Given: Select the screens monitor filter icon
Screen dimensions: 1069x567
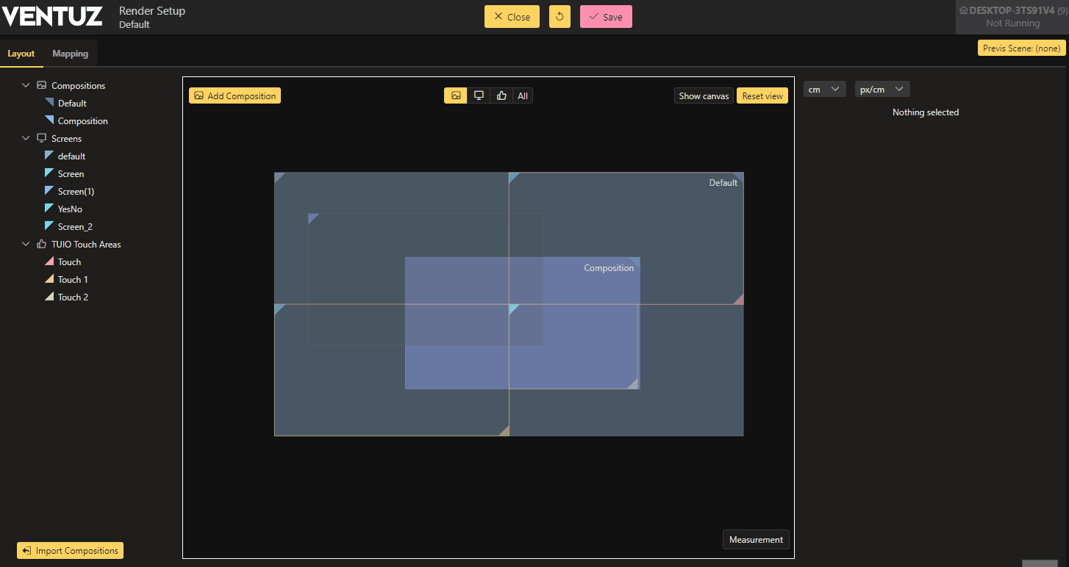Looking at the screenshot, I should pyautogui.click(x=479, y=95).
